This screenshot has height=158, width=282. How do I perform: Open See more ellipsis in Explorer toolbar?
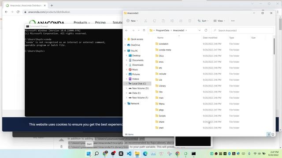233,21
